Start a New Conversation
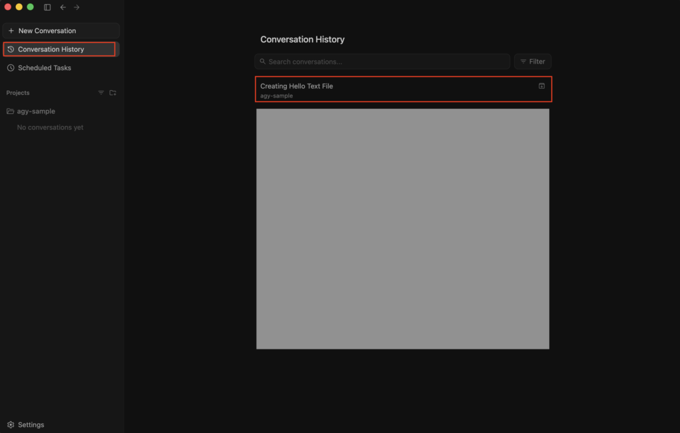Image resolution: width=680 pixels, height=433 pixels. tap(60, 31)
